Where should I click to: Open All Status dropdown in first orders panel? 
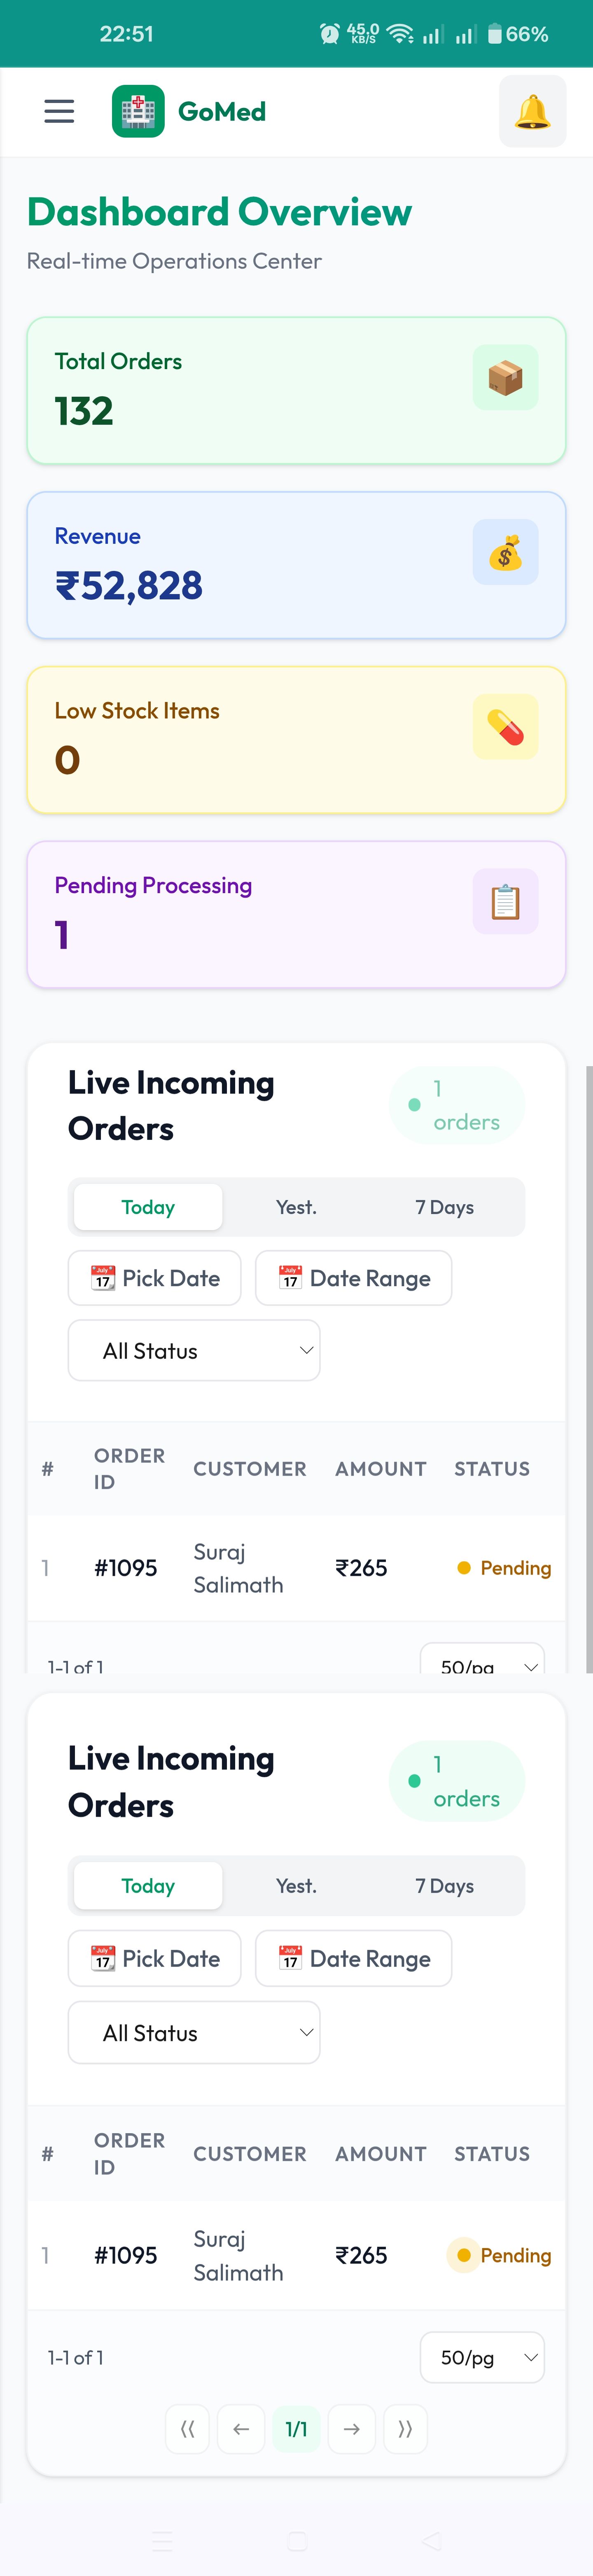[194, 1351]
